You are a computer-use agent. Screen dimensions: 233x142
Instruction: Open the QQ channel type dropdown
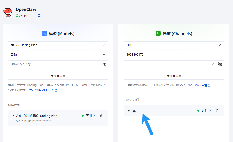point(174,45)
